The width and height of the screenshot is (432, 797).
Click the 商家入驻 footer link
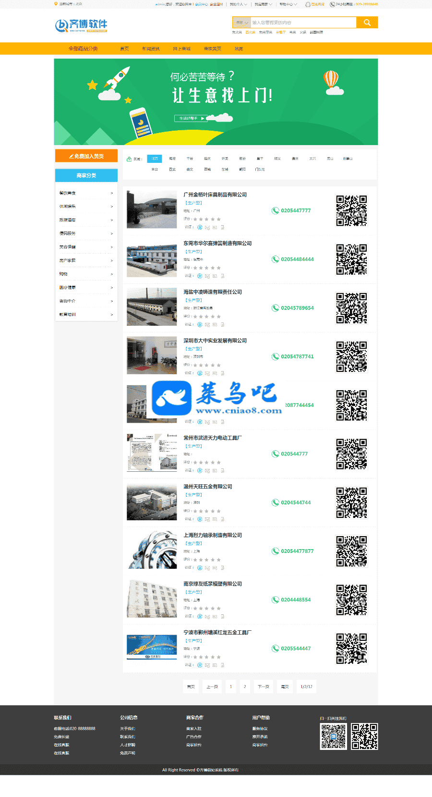coord(194,729)
